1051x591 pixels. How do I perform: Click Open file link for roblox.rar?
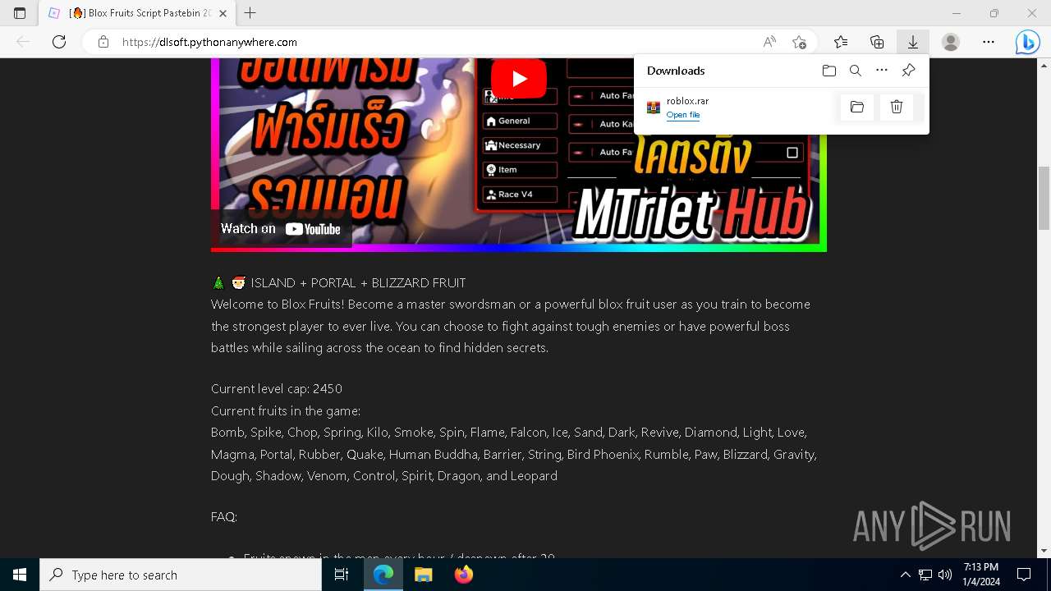pyautogui.click(x=683, y=115)
